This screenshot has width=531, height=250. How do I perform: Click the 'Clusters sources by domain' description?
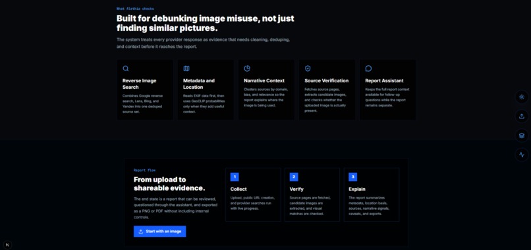(x=266, y=98)
